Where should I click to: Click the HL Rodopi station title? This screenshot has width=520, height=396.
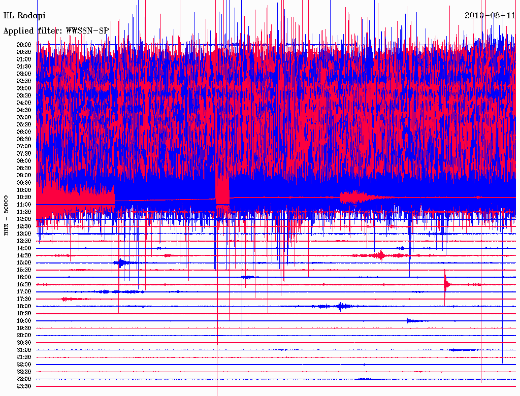[24, 16]
